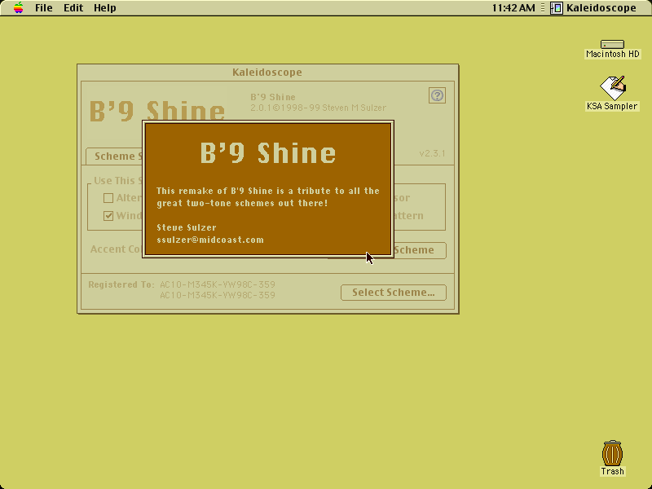Toggle the checked checkbox beginning with 'Wind'
This screenshot has width=652, height=489.
click(108, 216)
